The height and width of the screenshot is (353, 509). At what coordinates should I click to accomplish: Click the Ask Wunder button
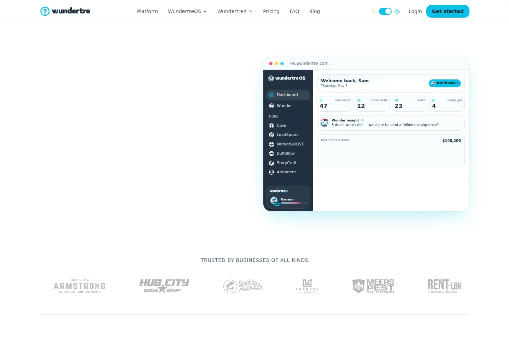[445, 83]
